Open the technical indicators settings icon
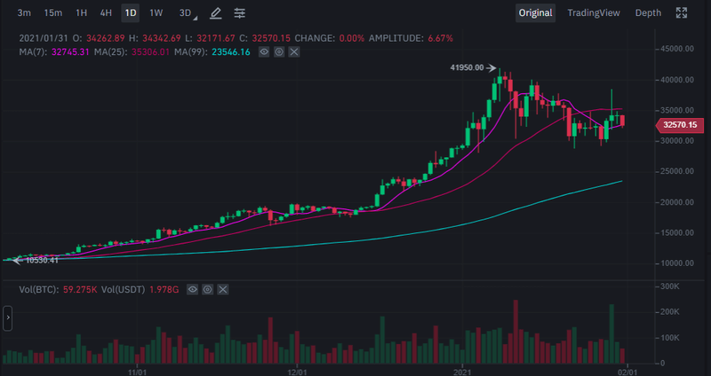 (240, 13)
